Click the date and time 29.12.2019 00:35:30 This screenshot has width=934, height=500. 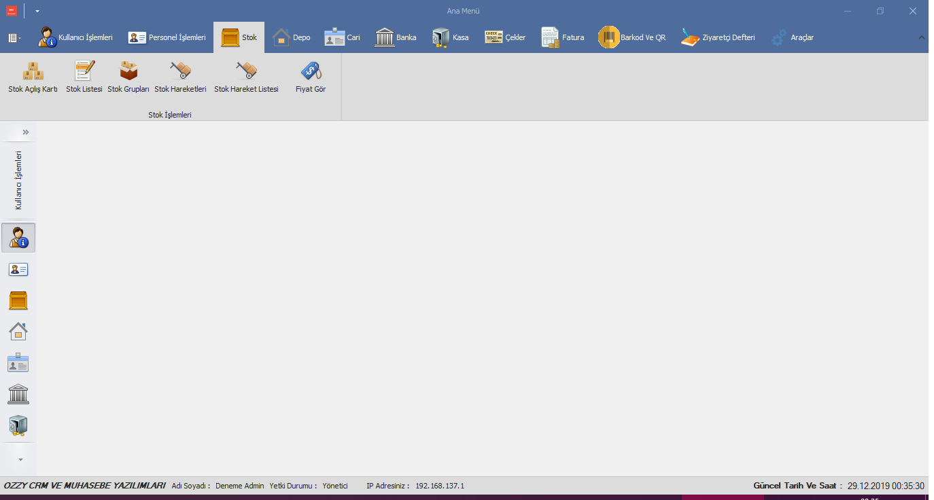pyautogui.click(x=886, y=486)
